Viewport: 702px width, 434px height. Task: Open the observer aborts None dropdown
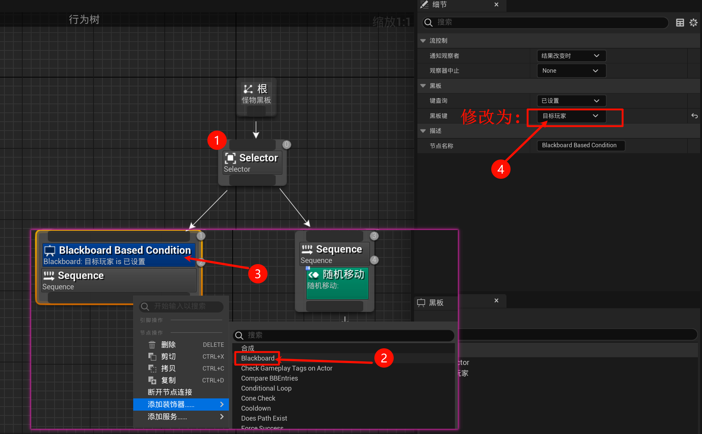click(x=571, y=71)
